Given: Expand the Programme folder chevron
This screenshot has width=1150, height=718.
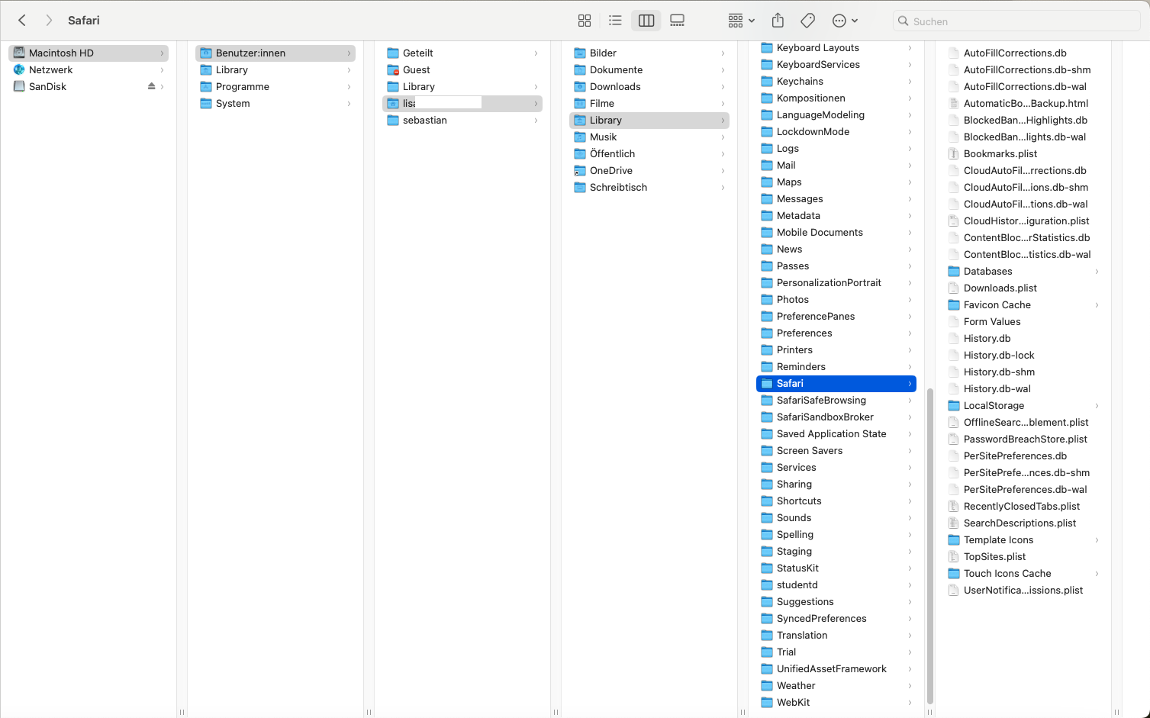Looking at the screenshot, I should 349,86.
